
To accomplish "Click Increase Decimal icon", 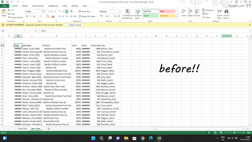I will point(115,16).
